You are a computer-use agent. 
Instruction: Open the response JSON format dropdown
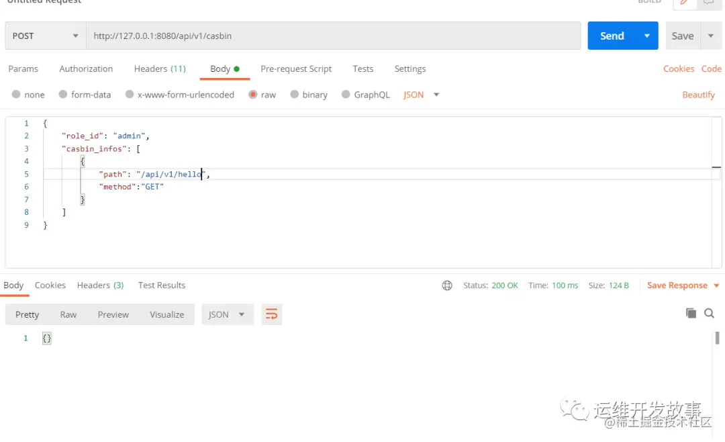pos(227,315)
